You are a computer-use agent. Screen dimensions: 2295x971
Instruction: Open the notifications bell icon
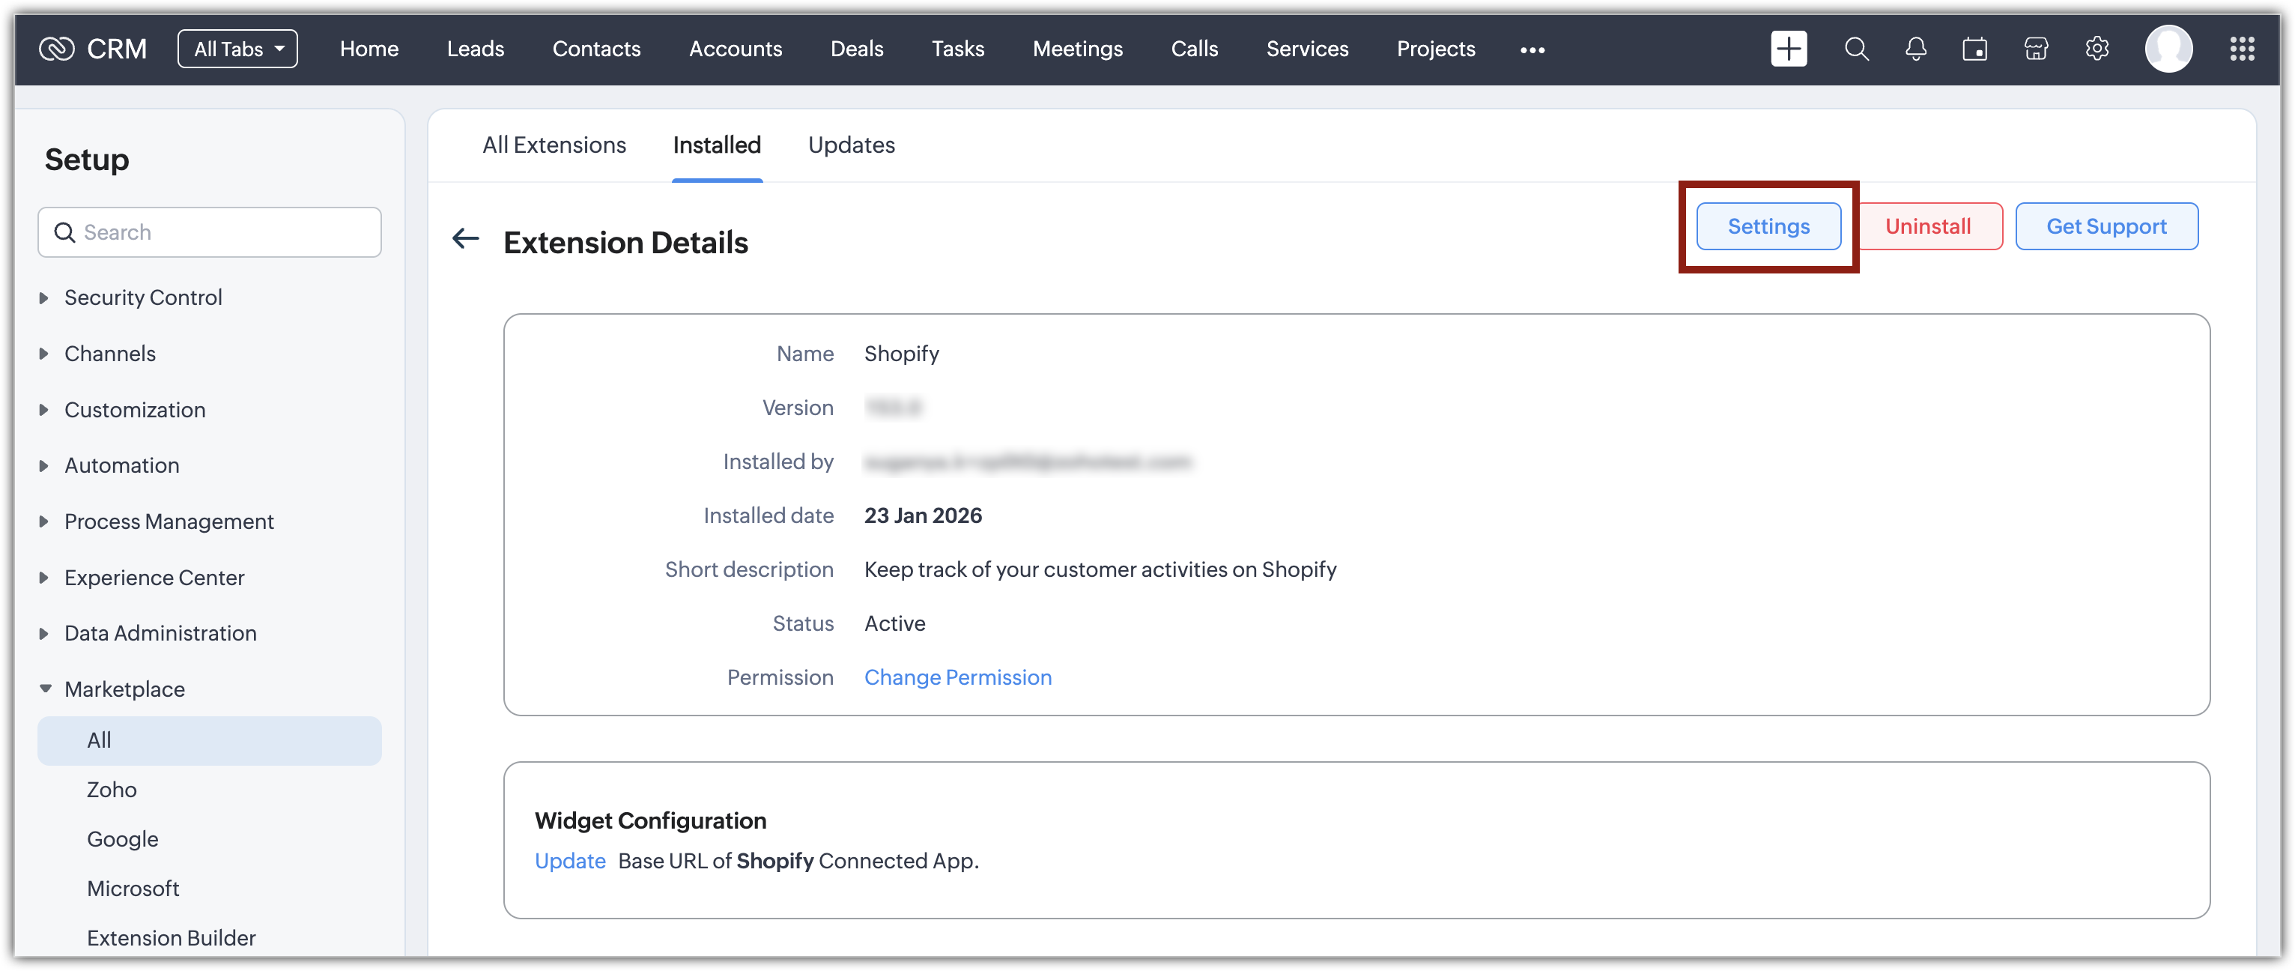[x=1915, y=49]
